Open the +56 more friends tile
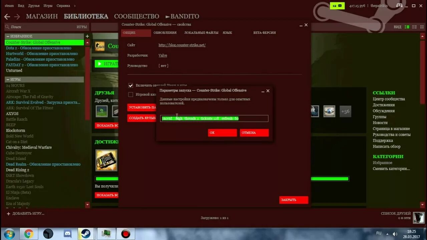The height and width of the screenshot is (240, 427). [345, 111]
